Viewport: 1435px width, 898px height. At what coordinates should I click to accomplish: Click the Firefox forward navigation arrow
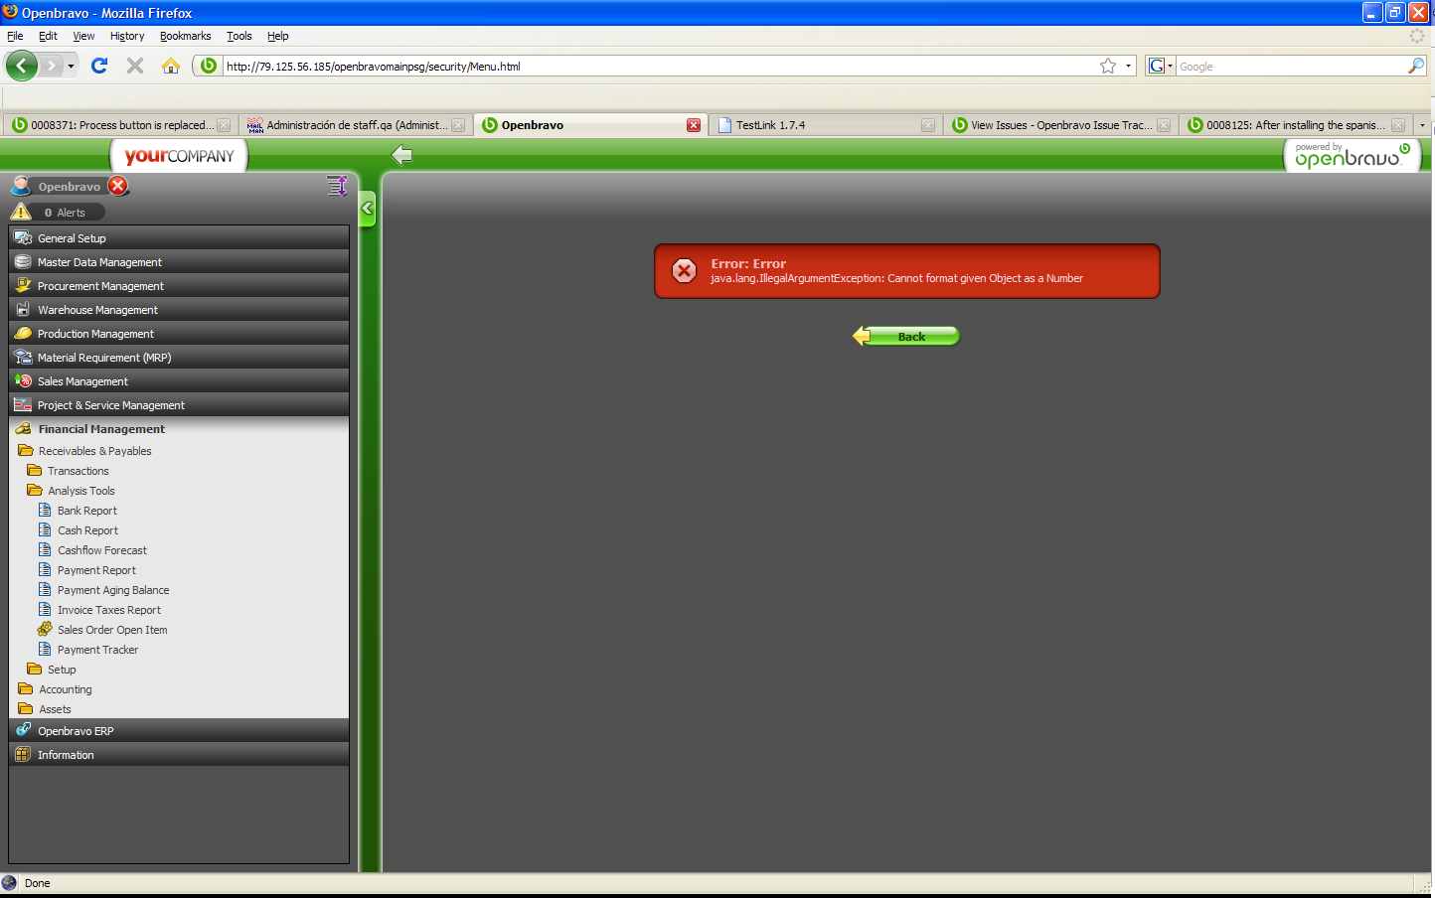tap(52, 66)
